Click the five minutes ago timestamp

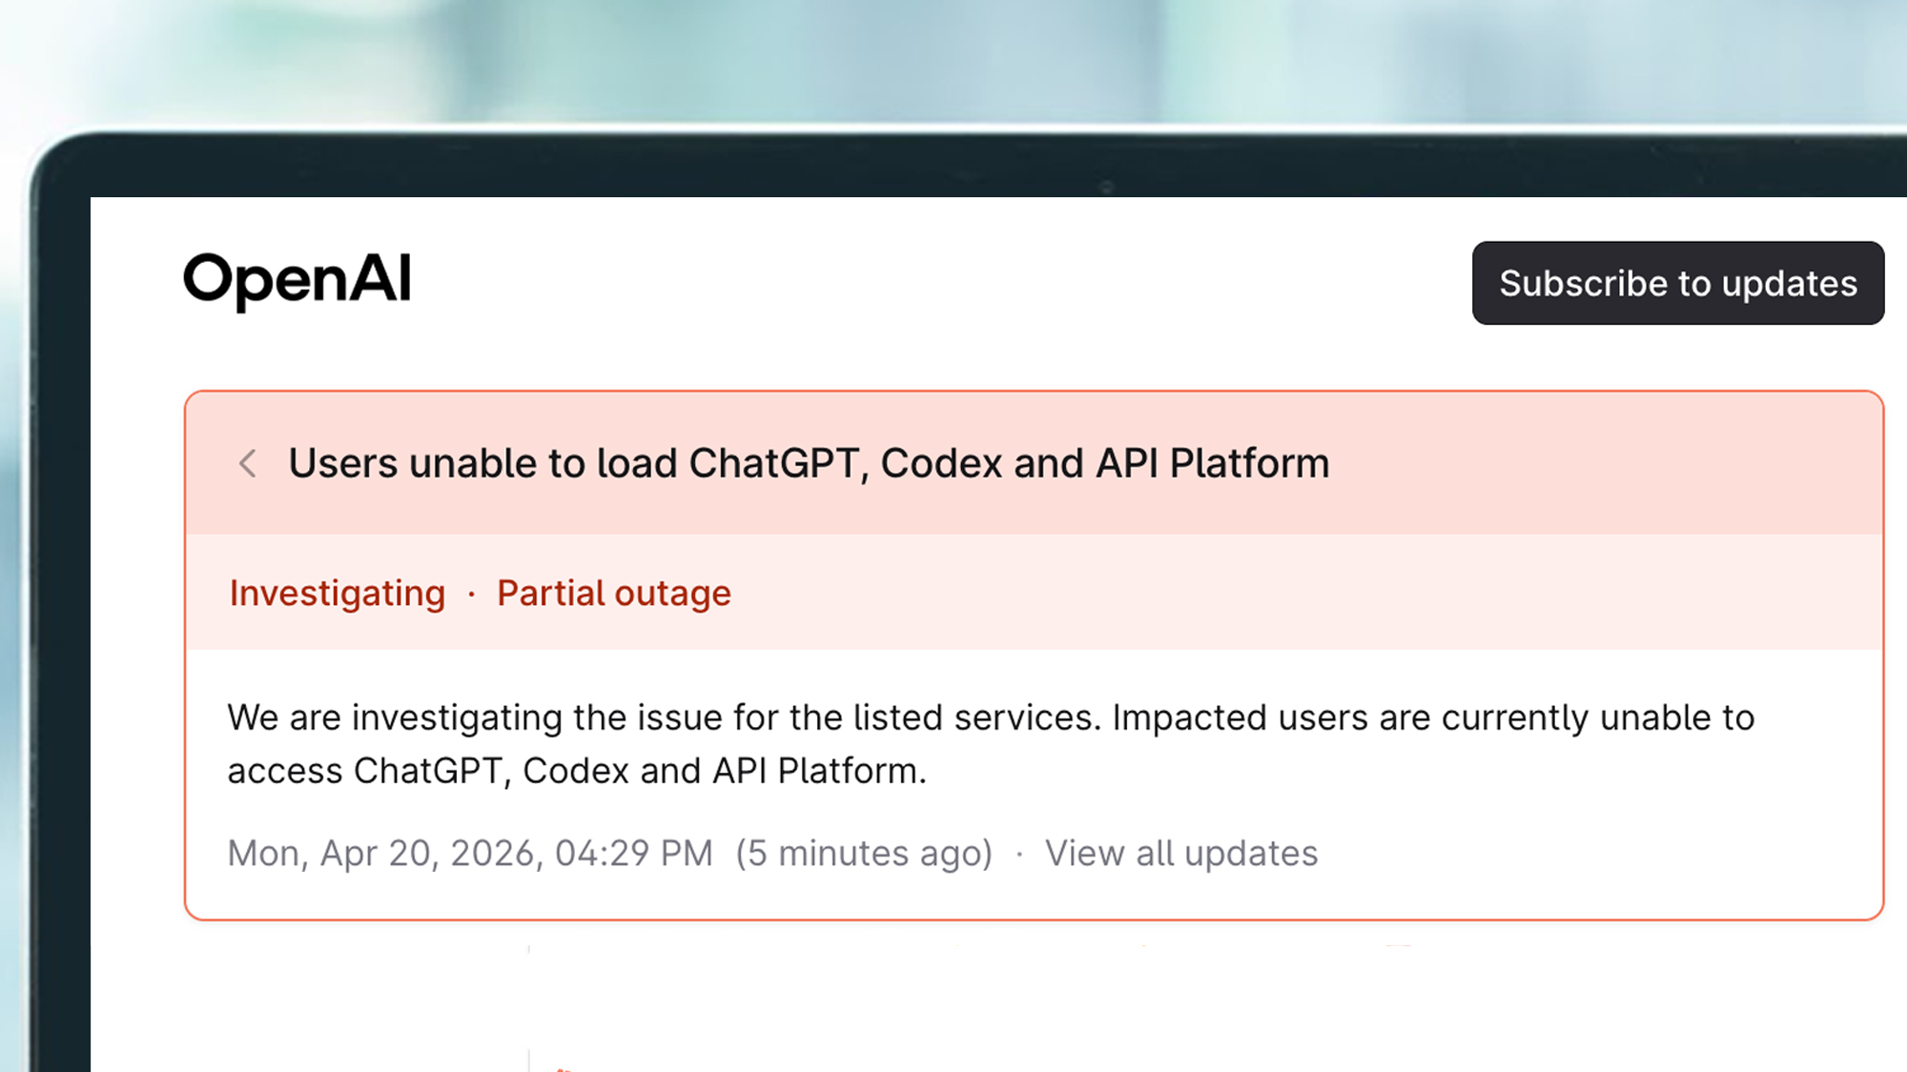pos(862,853)
